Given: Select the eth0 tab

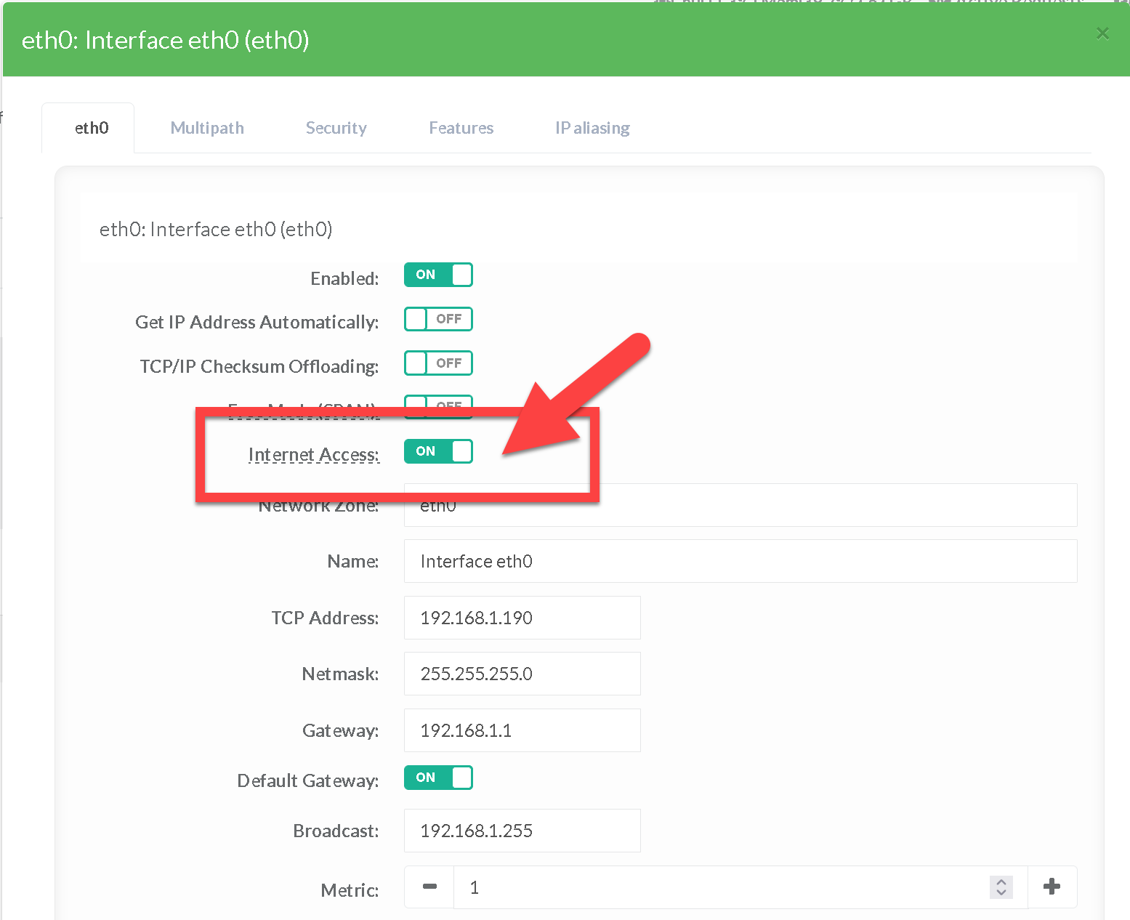Looking at the screenshot, I should click(92, 128).
